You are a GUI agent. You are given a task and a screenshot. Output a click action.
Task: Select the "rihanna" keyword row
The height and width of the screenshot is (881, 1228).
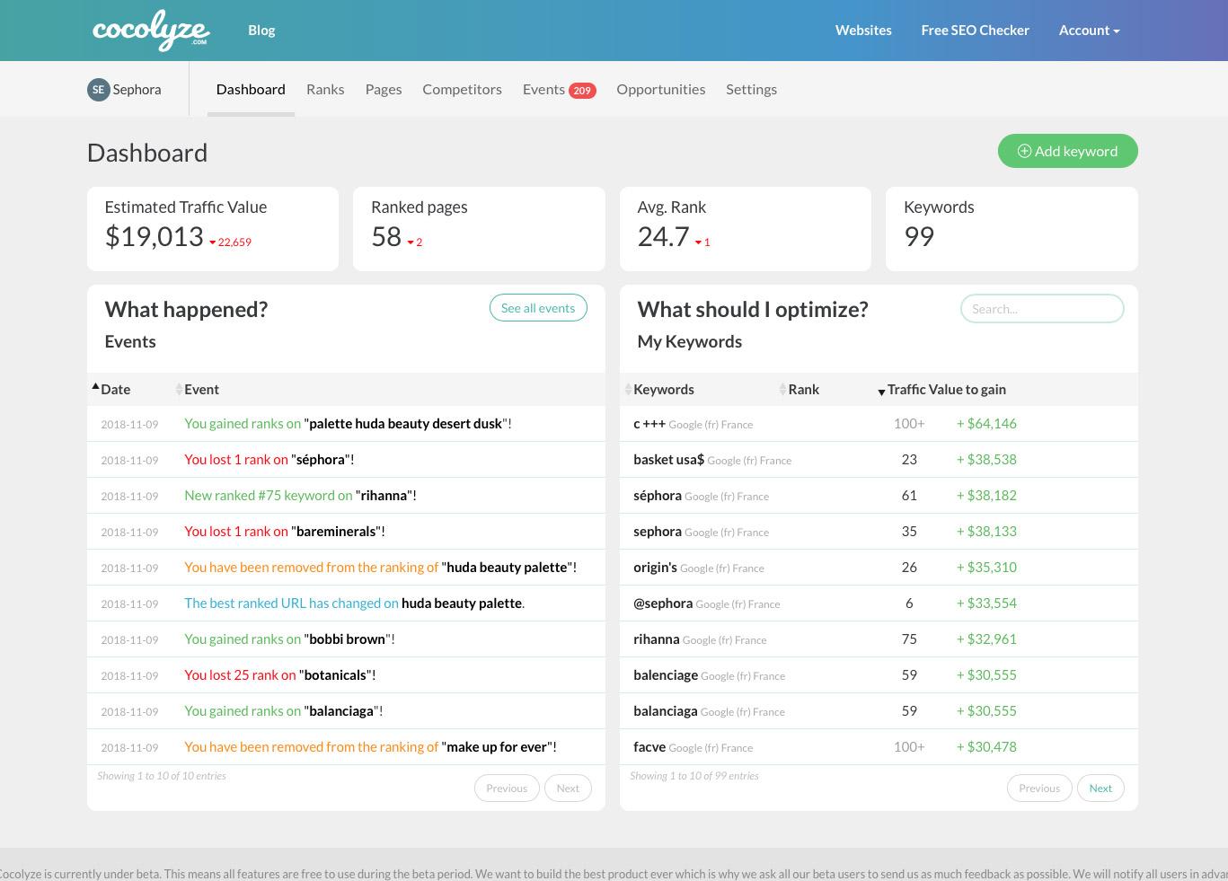(x=879, y=639)
